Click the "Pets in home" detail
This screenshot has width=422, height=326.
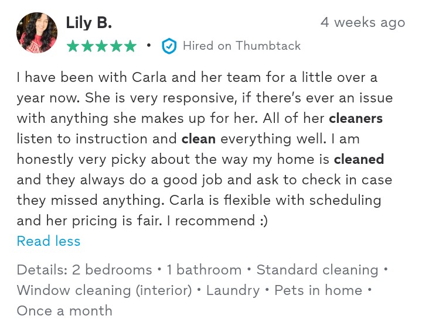pyautogui.click(x=318, y=290)
